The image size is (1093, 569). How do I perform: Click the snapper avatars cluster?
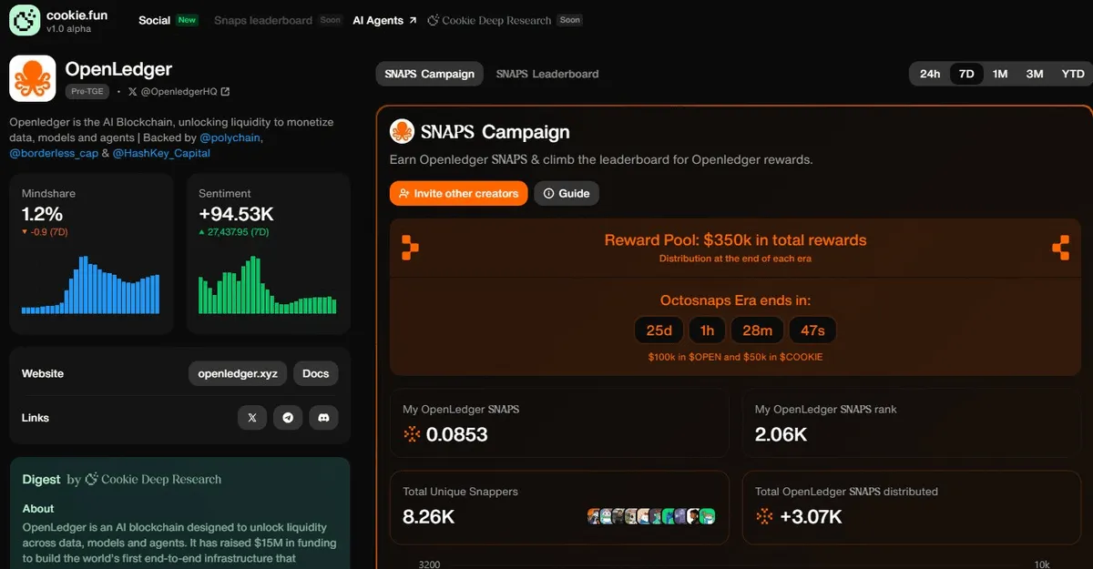click(x=651, y=516)
